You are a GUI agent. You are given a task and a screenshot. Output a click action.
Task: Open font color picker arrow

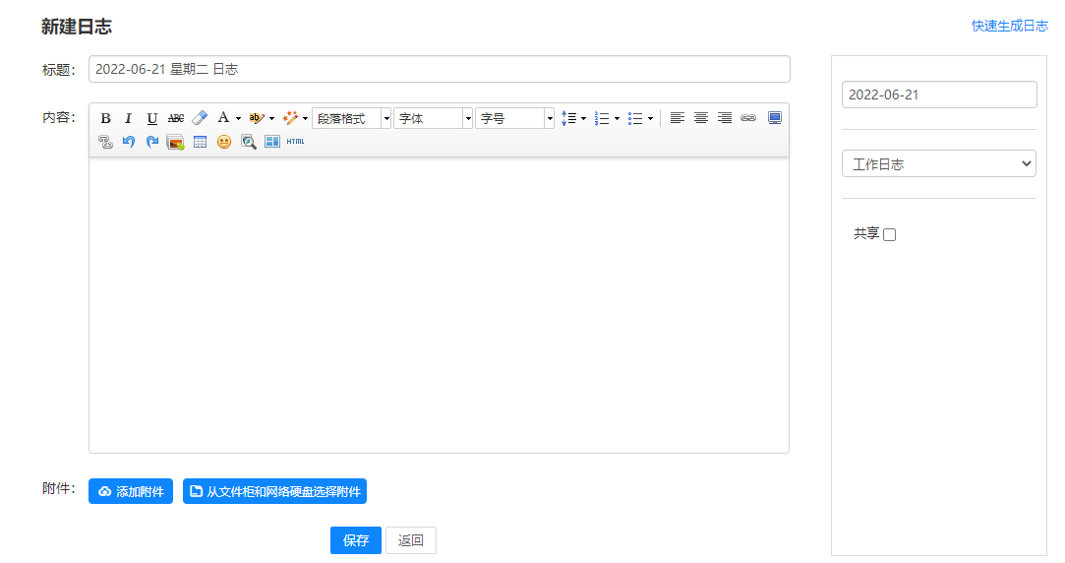pos(238,118)
